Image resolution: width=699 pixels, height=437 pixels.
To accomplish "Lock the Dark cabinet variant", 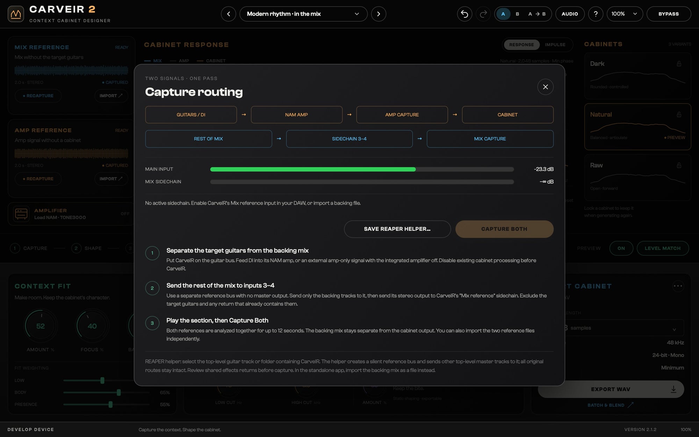I will (x=679, y=64).
